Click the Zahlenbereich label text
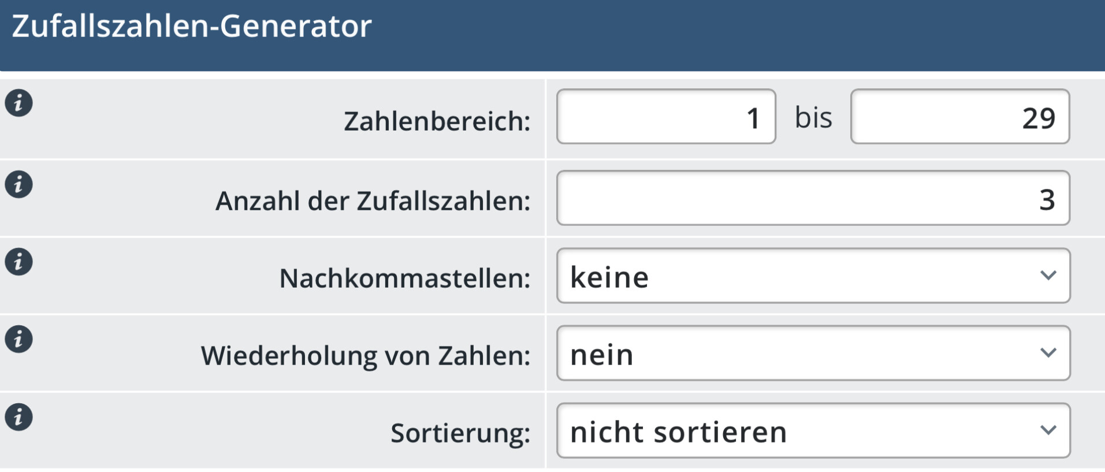This screenshot has width=1105, height=472. pos(437,121)
